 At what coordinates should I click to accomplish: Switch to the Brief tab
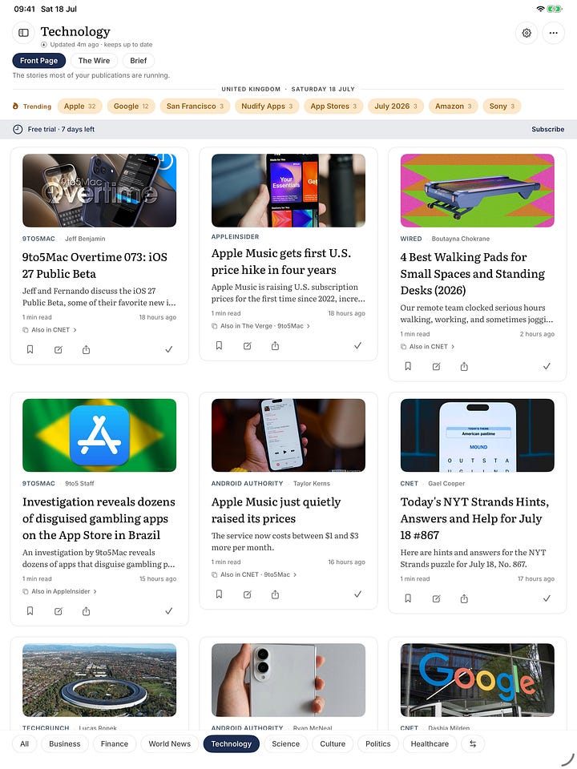click(139, 60)
